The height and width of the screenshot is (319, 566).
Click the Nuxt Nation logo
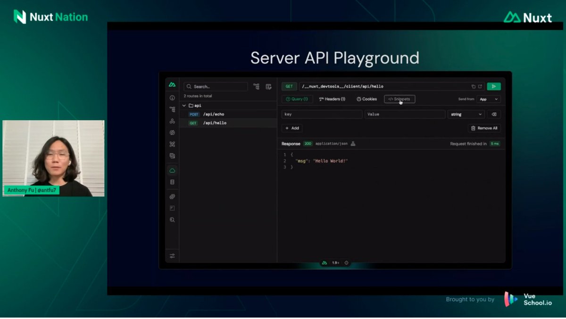click(x=50, y=17)
